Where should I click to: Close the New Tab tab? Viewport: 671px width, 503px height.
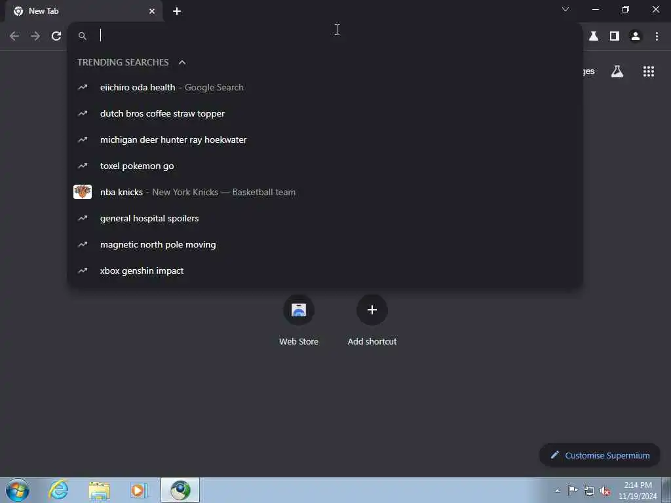152,11
